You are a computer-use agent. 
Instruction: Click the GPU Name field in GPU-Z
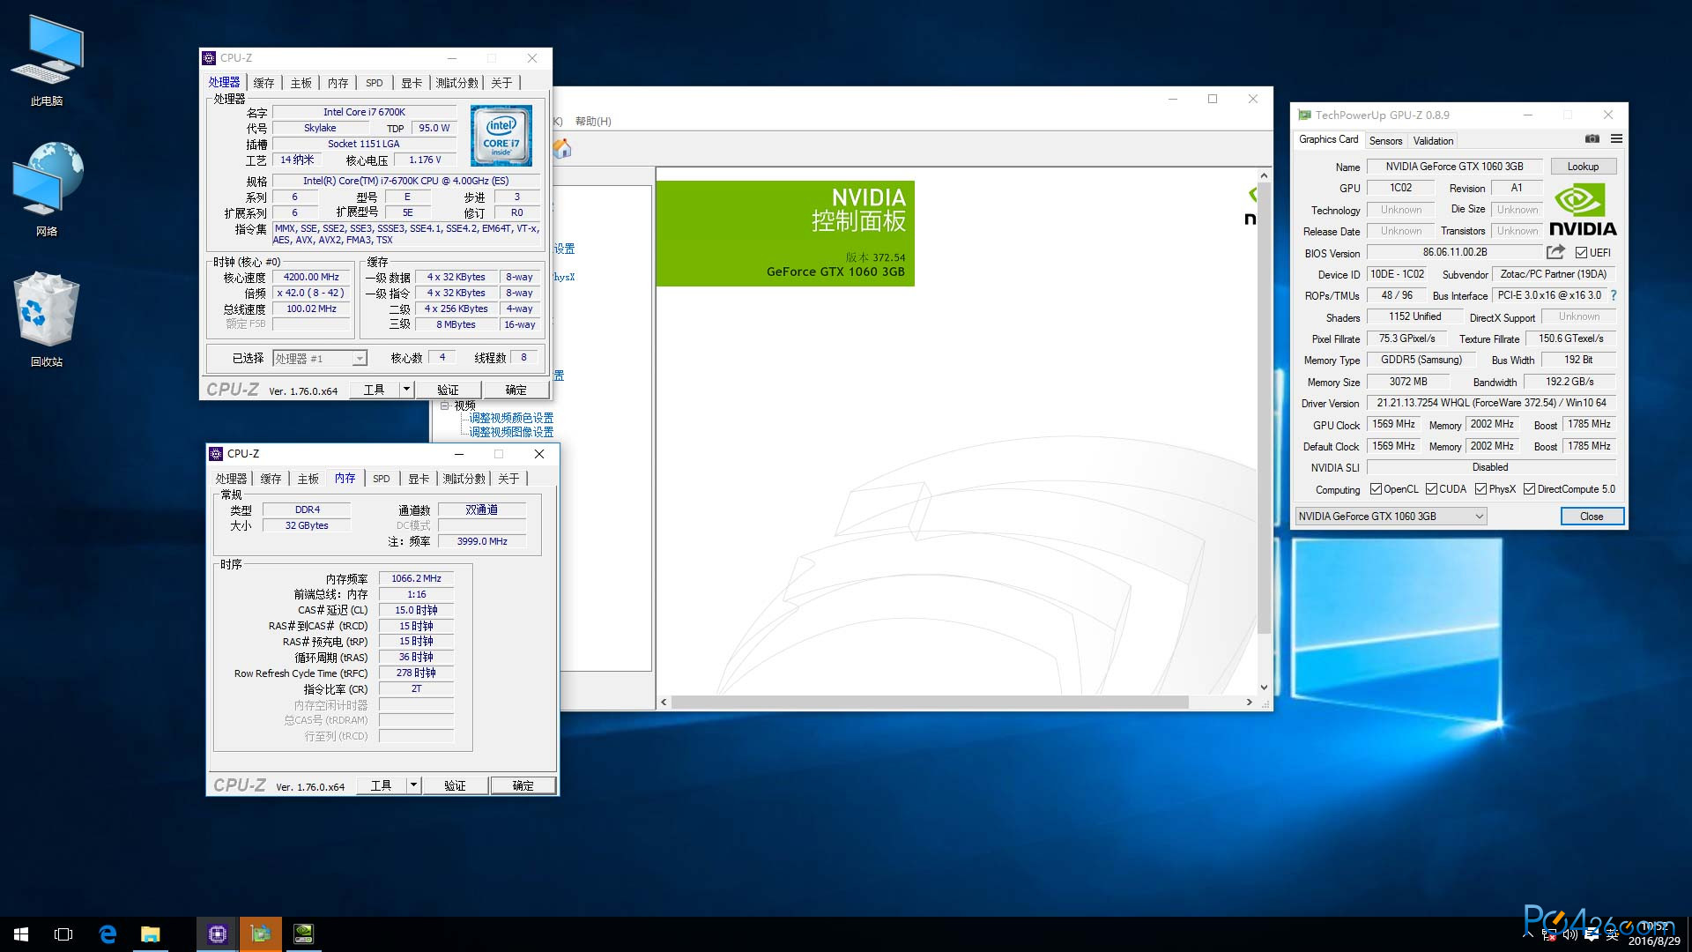pos(1454,167)
